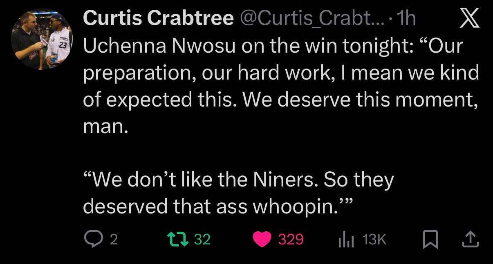
Task: Click the X logo
Action: click(469, 19)
